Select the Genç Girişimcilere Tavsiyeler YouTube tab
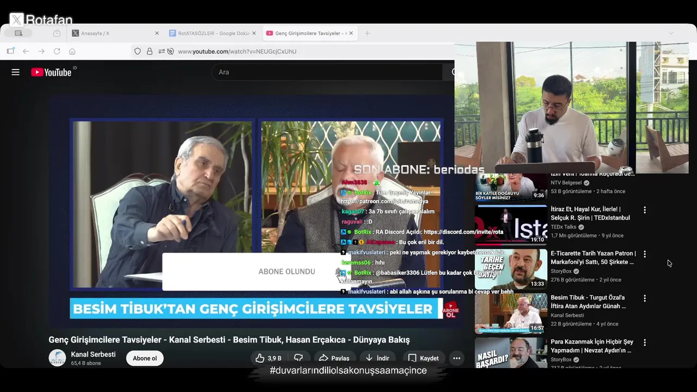The image size is (697, 392). (x=309, y=33)
